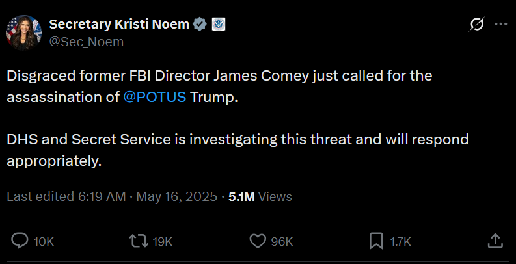The image size is (516, 264).
Task: Click the 19K reposts count
Action: [162, 242]
